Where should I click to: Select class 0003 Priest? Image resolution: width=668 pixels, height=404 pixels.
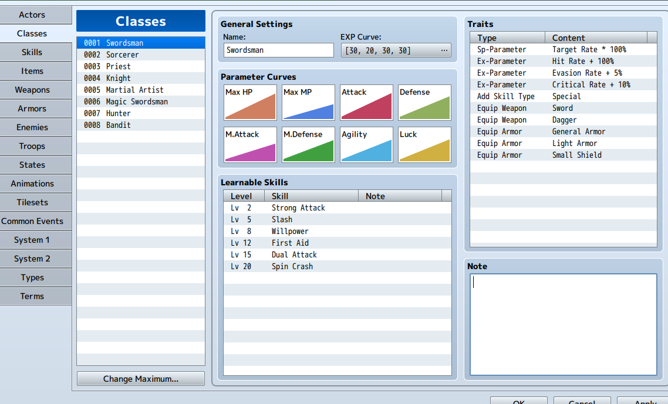[141, 66]
